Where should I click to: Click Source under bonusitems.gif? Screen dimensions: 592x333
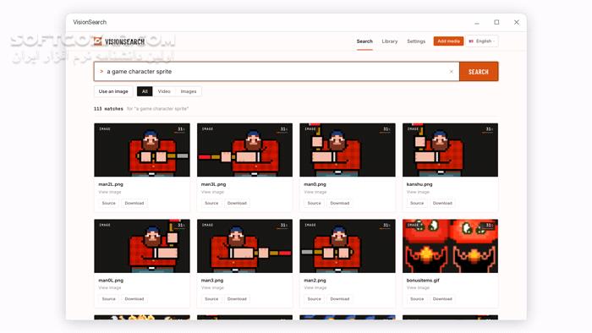point(417,298)
